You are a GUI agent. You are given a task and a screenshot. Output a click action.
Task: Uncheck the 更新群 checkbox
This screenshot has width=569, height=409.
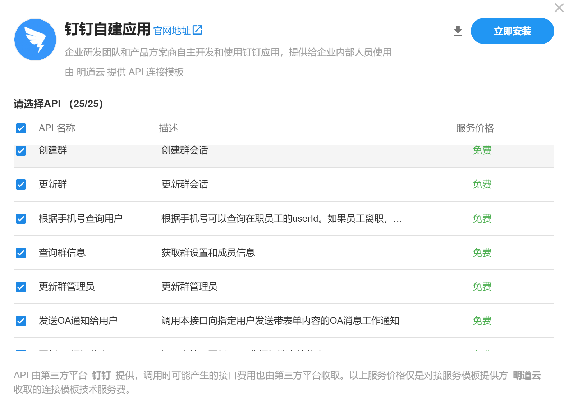coord(21,185)
